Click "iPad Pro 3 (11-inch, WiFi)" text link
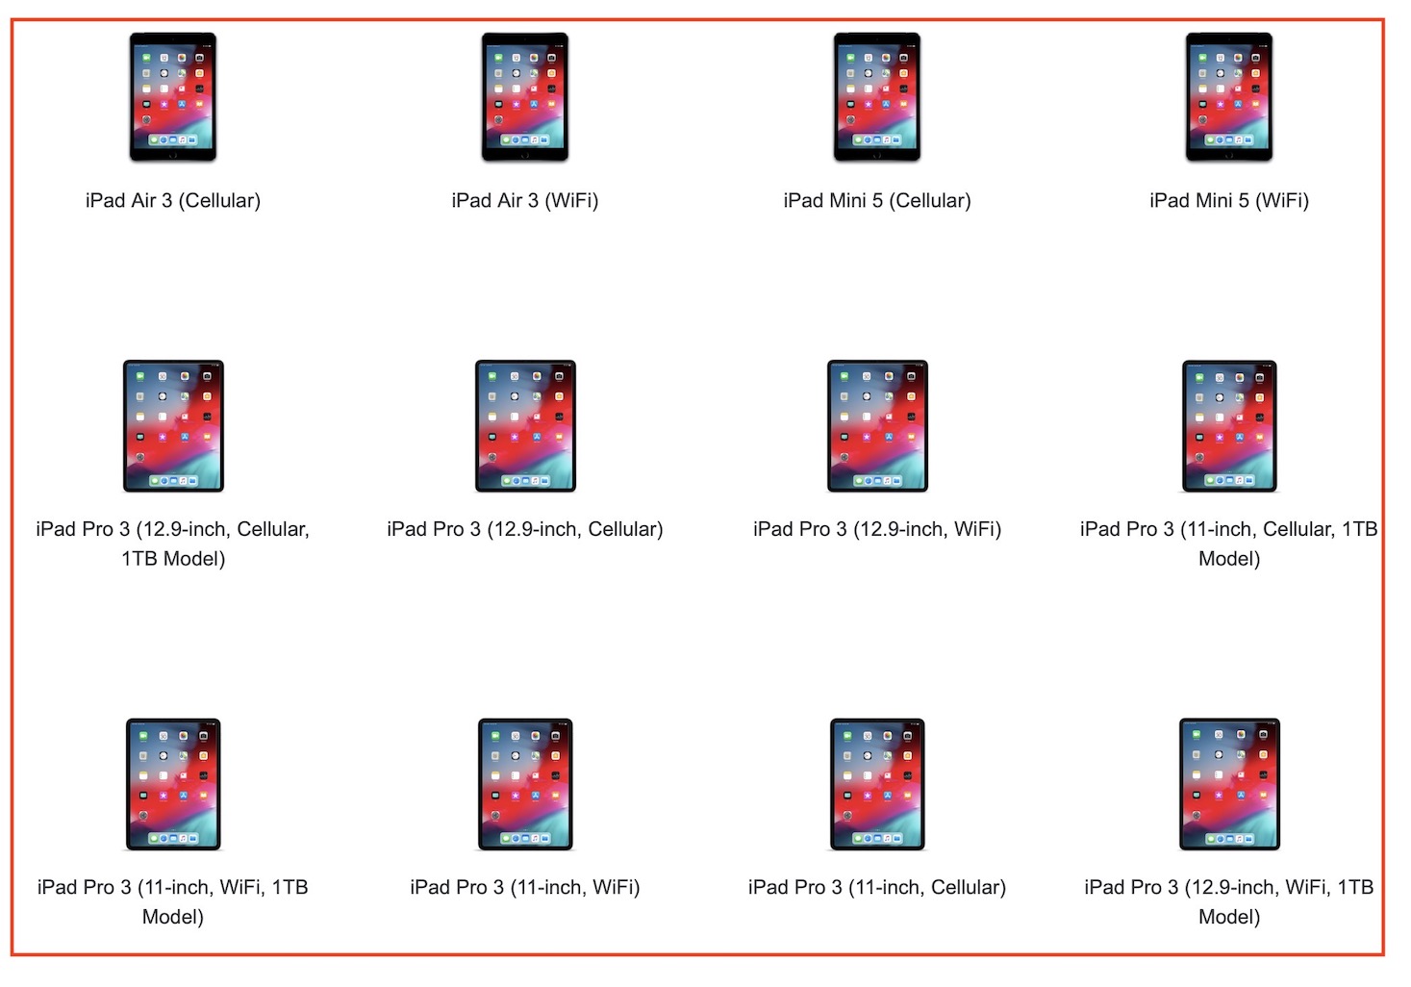The image size is (1411, 987). point(525,887)
